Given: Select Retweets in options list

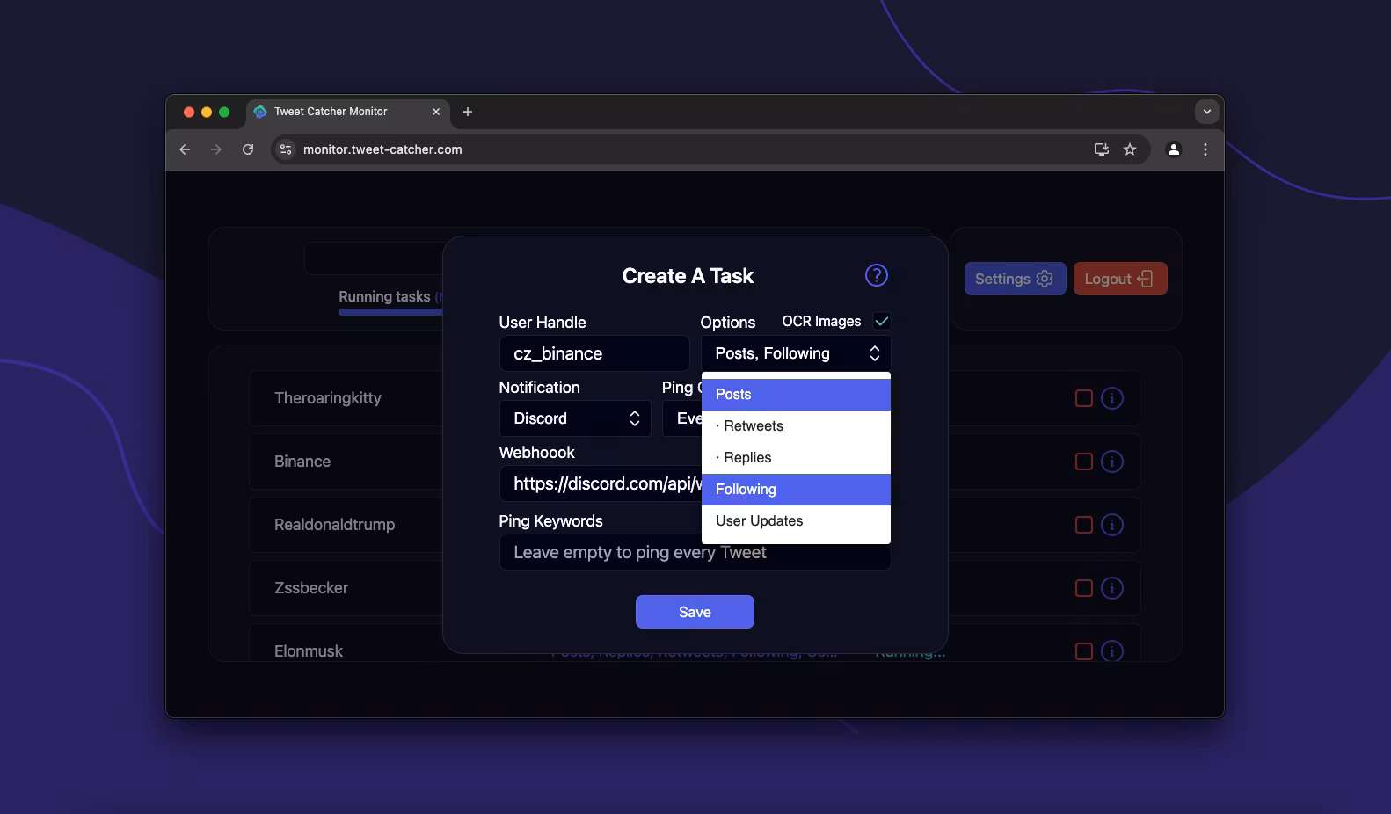Looking at the screenshot, I should pyautogui.click(x=753, y=426).
